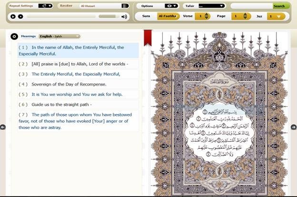Screen dimensions: 297x197
Task: Select verse 3 "The Entirely Merciful" line
Action: [78, 74]
